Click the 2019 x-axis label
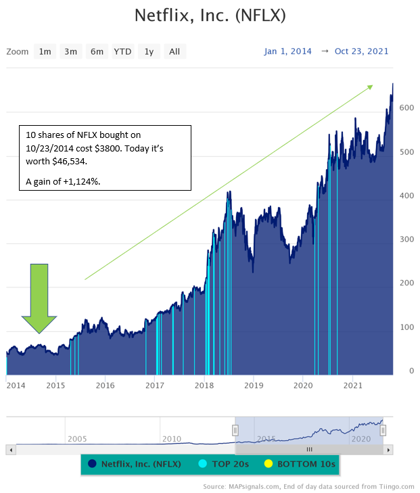 click(254, 385)
